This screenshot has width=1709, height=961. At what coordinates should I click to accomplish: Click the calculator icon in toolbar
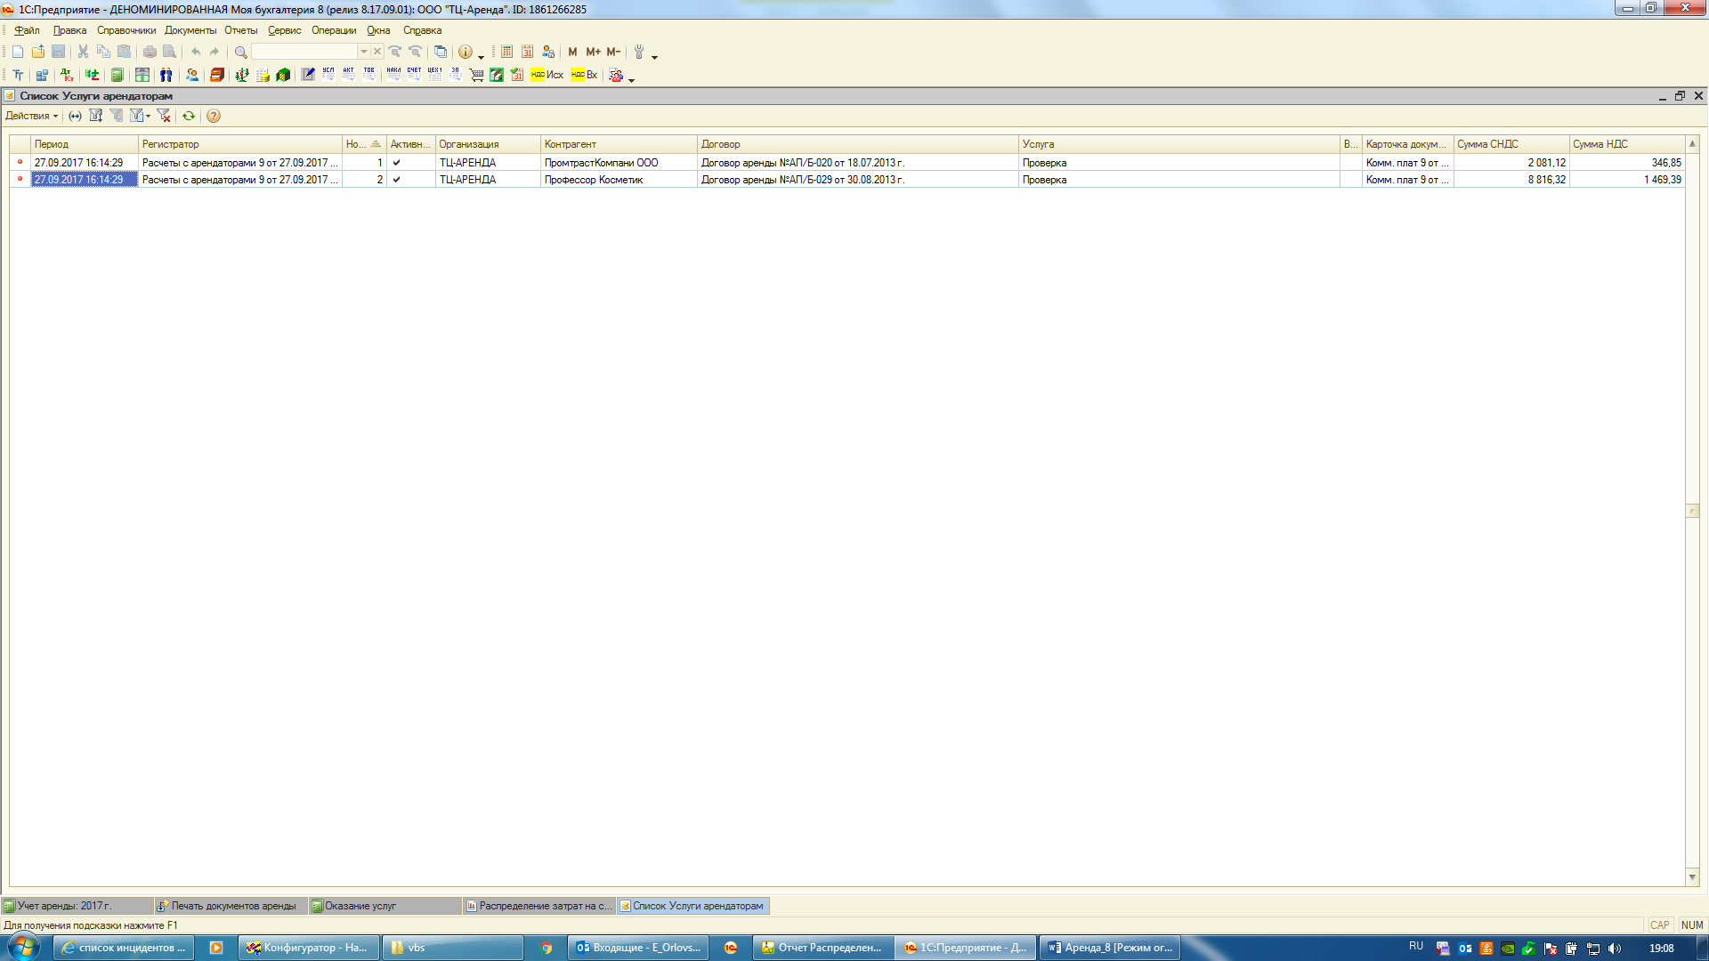(506, 52)
